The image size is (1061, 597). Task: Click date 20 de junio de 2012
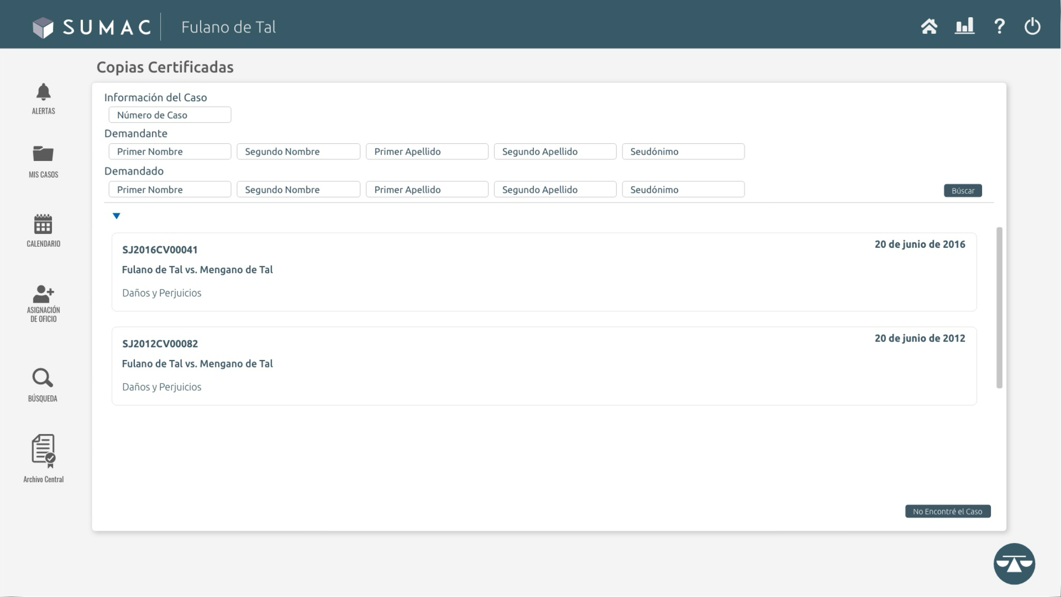click(x=920, y=338)
